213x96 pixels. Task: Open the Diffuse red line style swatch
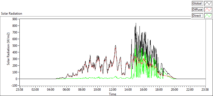[208, 10]
